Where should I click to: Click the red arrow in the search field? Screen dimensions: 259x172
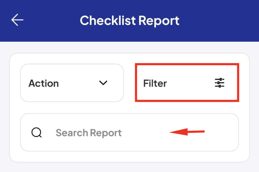pos(187,132)
